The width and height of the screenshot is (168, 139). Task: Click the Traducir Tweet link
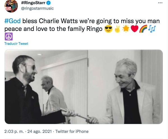point(16,44)
